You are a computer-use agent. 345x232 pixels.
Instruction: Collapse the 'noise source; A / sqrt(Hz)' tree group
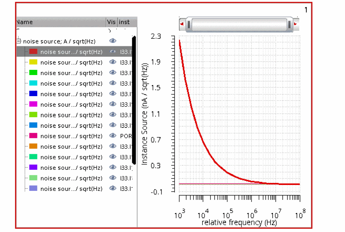[x=19, y=41]
